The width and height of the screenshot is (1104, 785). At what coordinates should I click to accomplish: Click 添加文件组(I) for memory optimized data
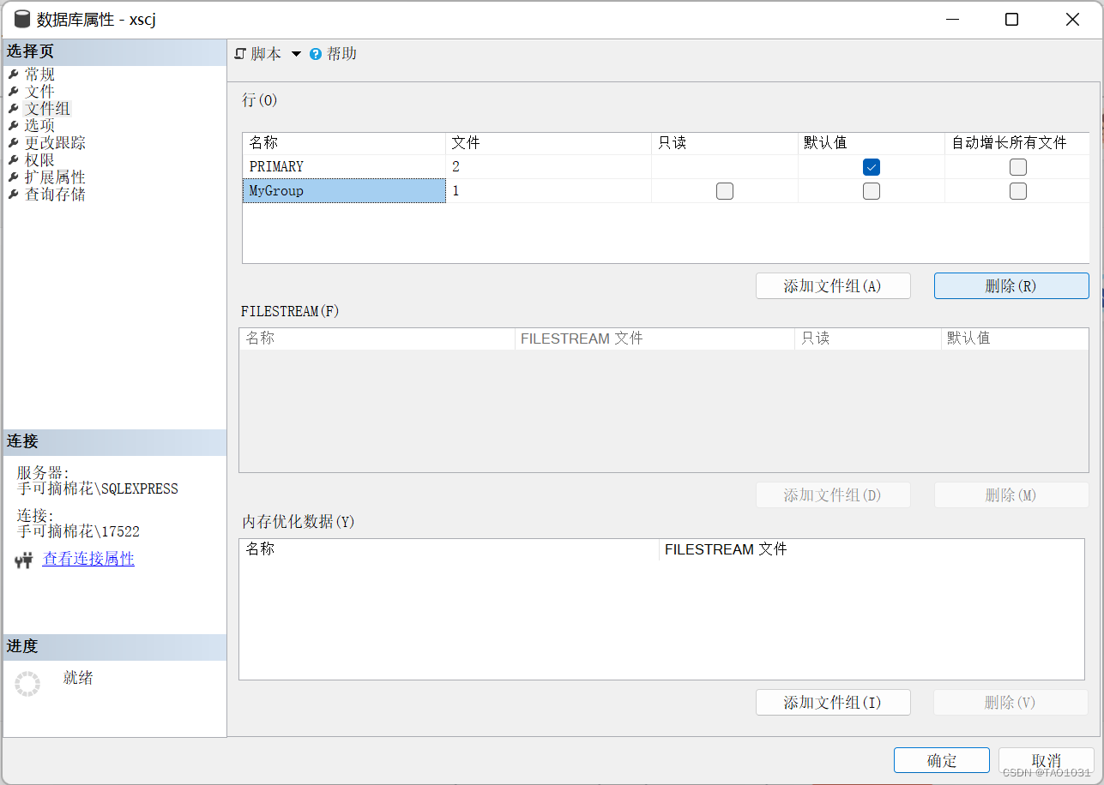(x=833, y=703)
